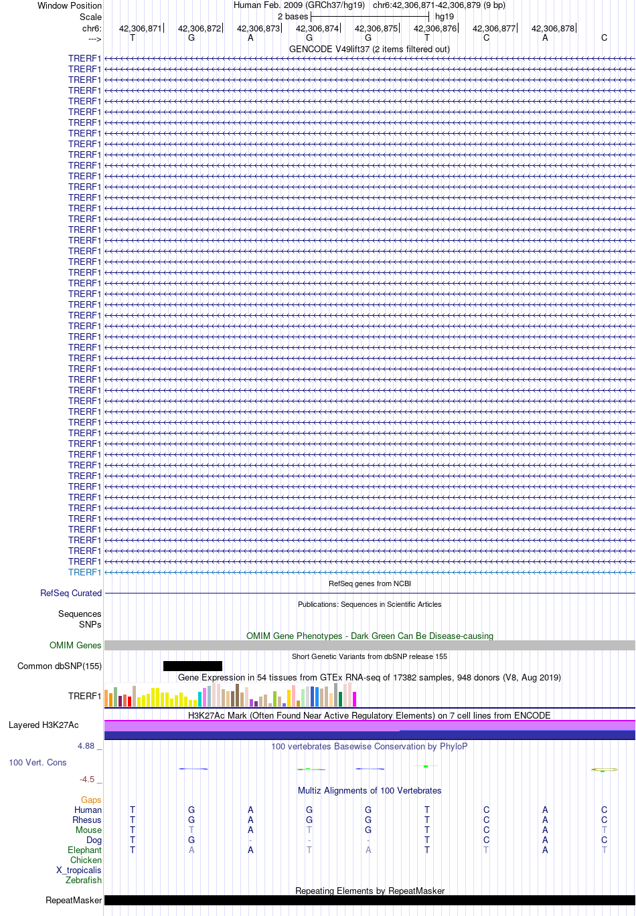Screen dimensions: 636x916
Task: Click '100 vertebrates Basewise Conservation by PhyloP' title
Action: tap(370, 746)
